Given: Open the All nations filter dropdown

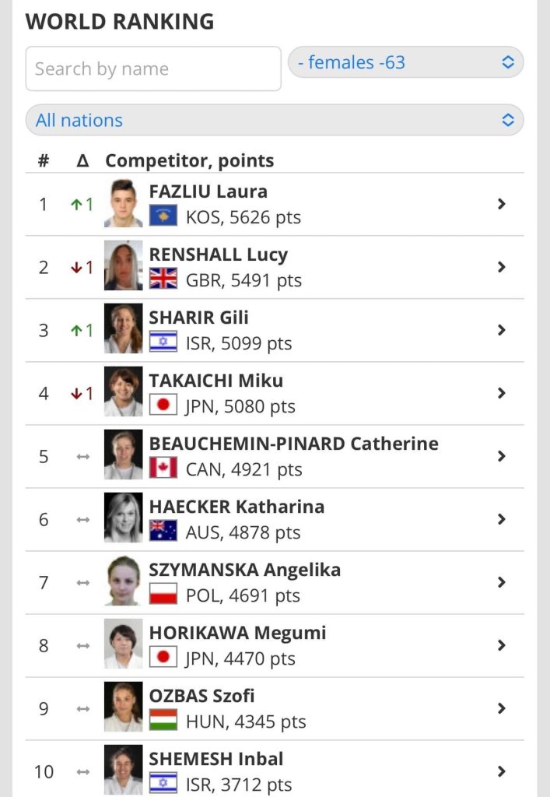Looking at the screenshot, I should [275, 120].
